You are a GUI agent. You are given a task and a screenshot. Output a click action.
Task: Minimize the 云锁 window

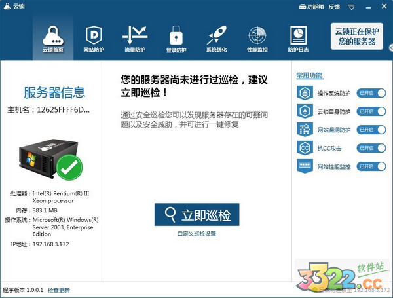tap(368, 7)
